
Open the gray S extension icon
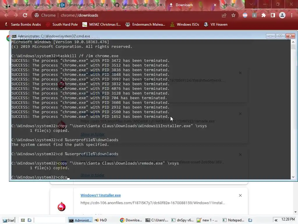(254, 15)
